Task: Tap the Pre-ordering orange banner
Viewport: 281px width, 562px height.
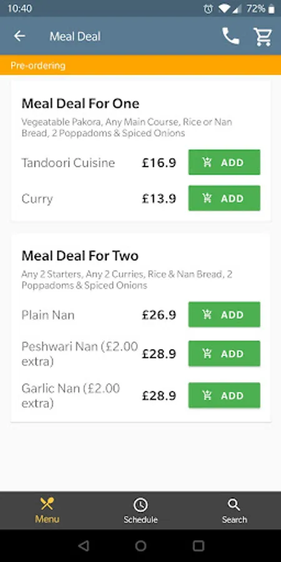Action: pos(140,65)
